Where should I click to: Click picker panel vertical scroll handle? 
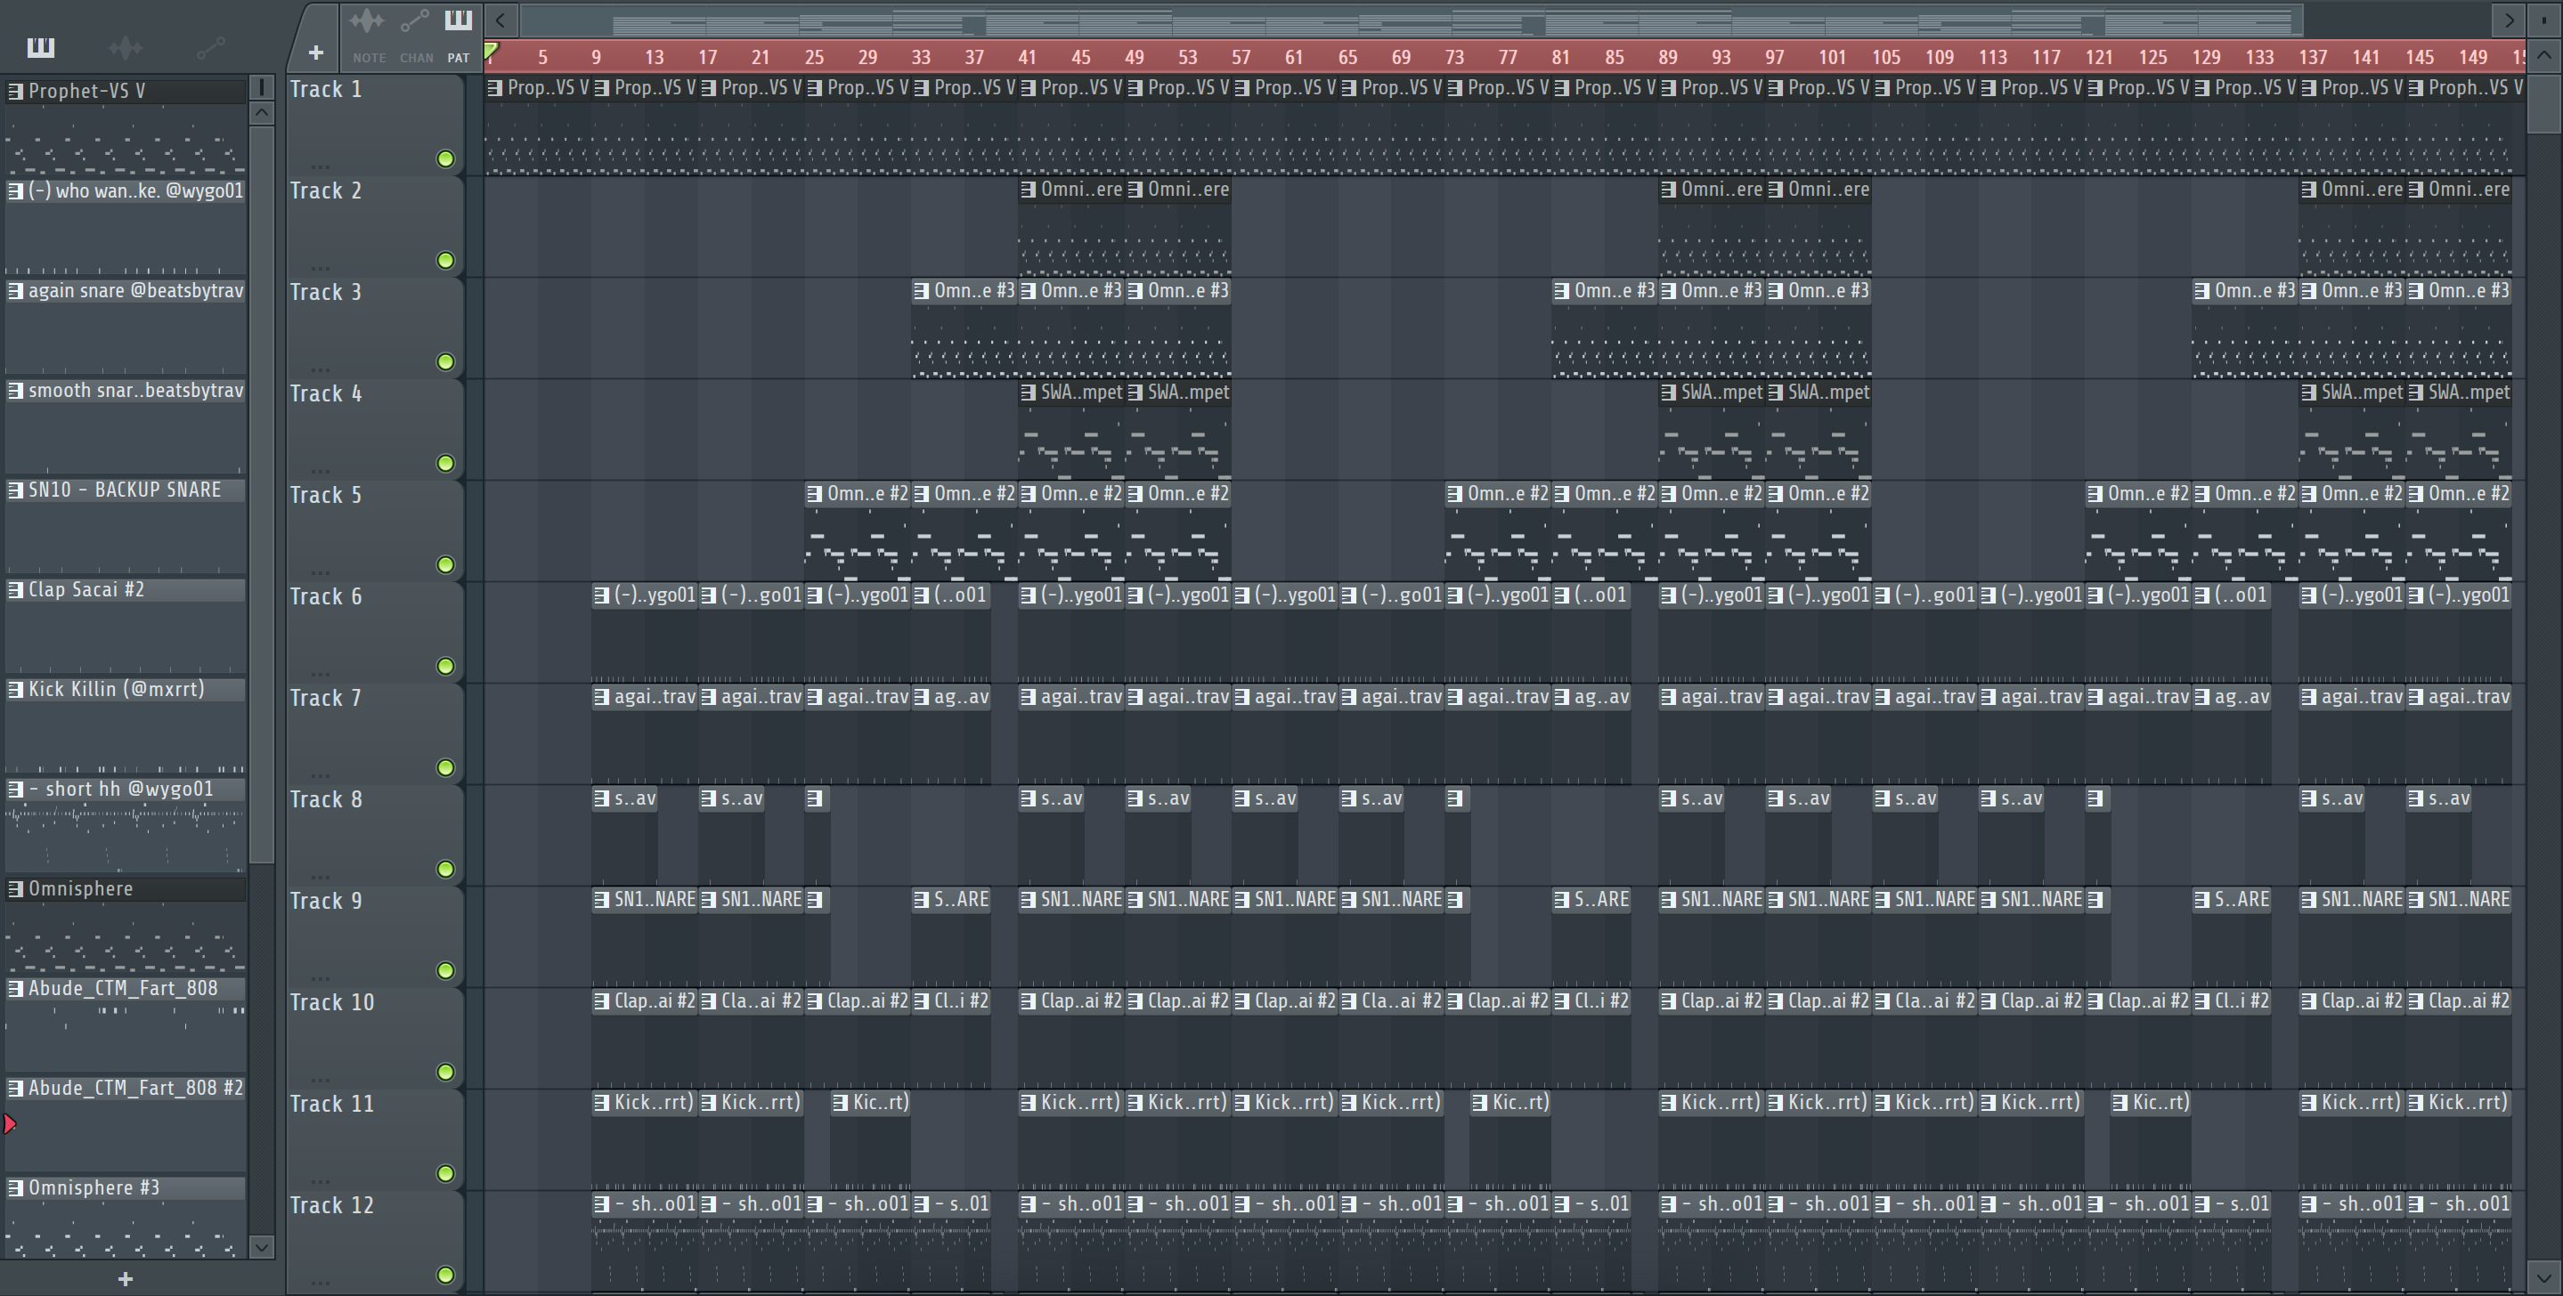click(x=262, y=494)
